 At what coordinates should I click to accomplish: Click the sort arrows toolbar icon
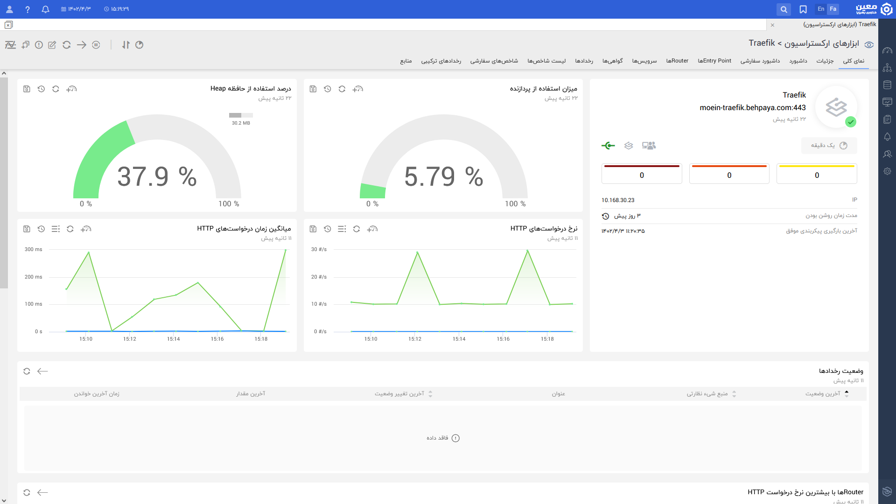(126, 45)
